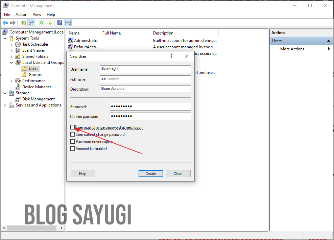The width and height of the screenshot is (334, 240).
Task: Open the Help menu
Action: [51, 15]
